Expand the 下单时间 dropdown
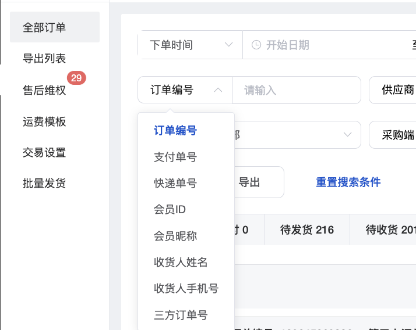 [x=191, y=45]
